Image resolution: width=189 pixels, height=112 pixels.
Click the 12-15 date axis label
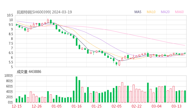[17, 106]
